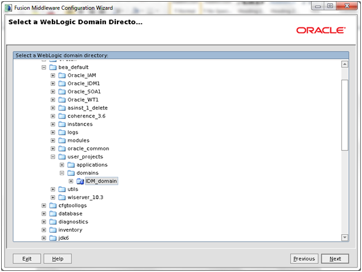Click the Oracle_WT1 folder icon
This screenshot has width=362, height=272.
(62, 100)
